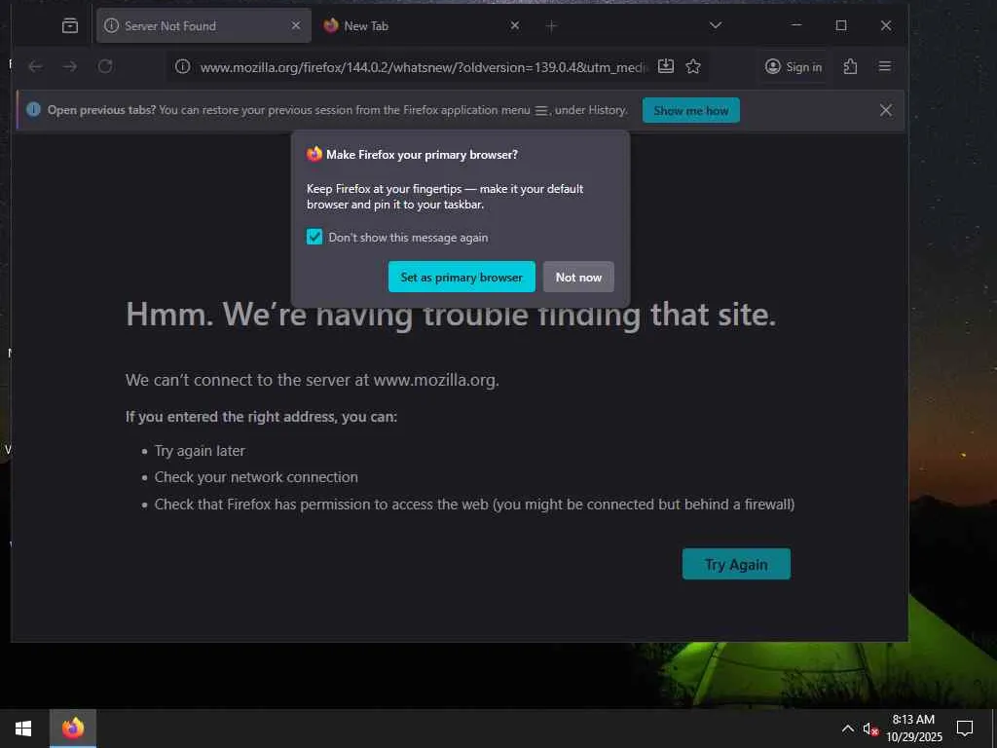Screen dimensions: 997x748
Task: Click Show me how button
Action: (x=691, y=111)
